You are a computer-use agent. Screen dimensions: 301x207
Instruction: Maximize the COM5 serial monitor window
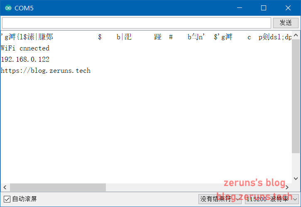[263, 8]
